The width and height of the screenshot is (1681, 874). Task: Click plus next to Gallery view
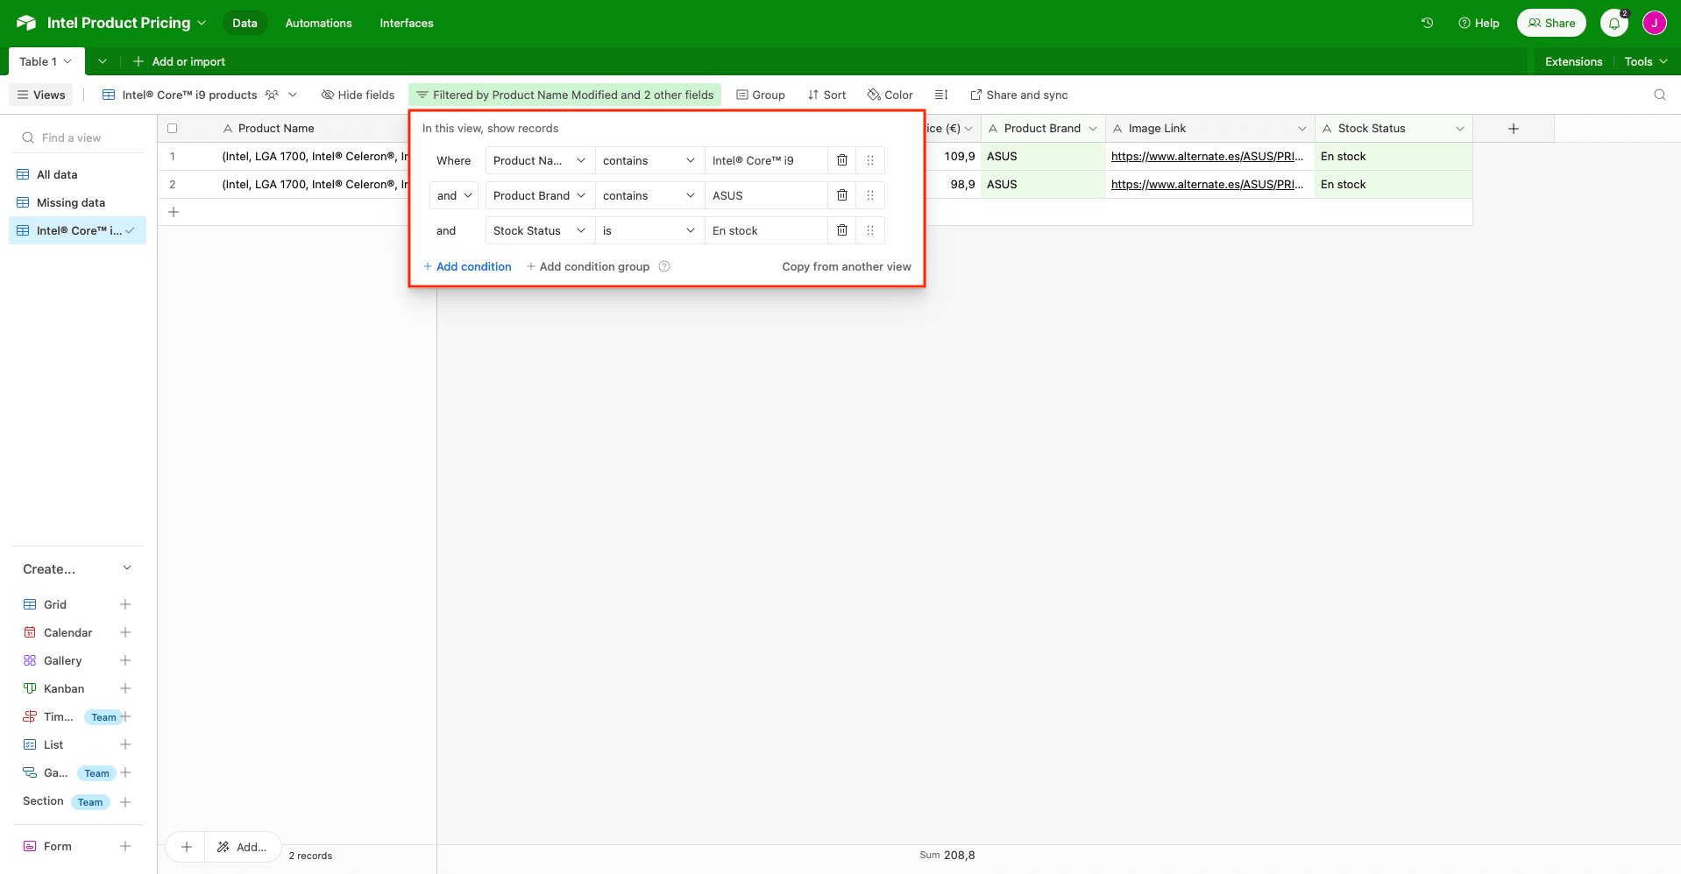click(x=125, y=660)
